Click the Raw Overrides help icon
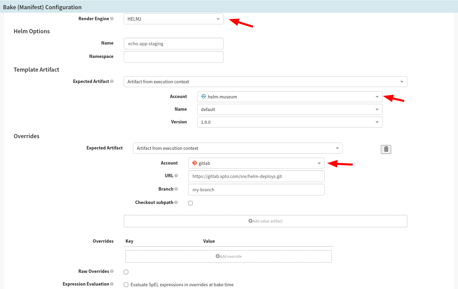This screenshot has height=289, width=458. (112, 271)
